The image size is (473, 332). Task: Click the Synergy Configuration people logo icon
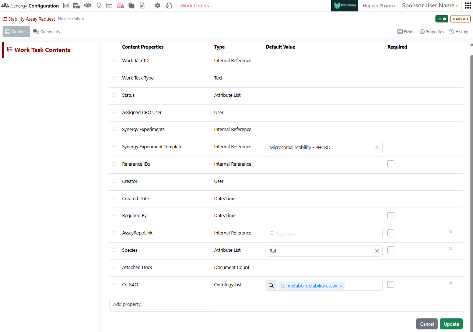tap(5, 6)
